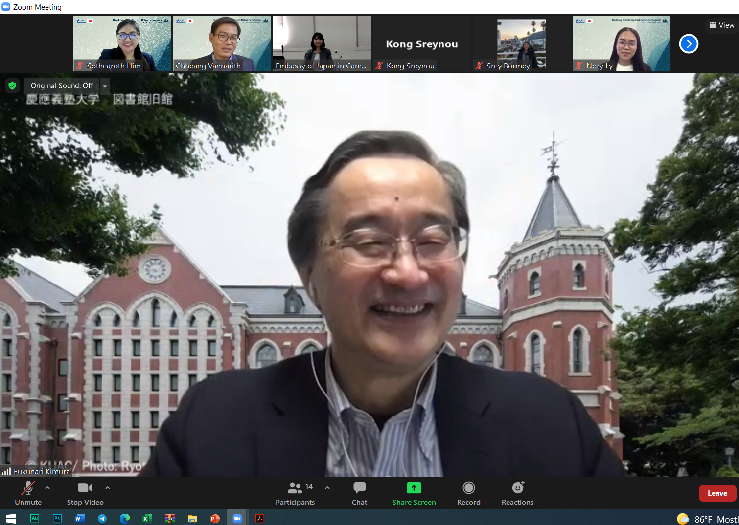
Task: Expand video options arrow beside Stop Video
Action: [108, 488]
